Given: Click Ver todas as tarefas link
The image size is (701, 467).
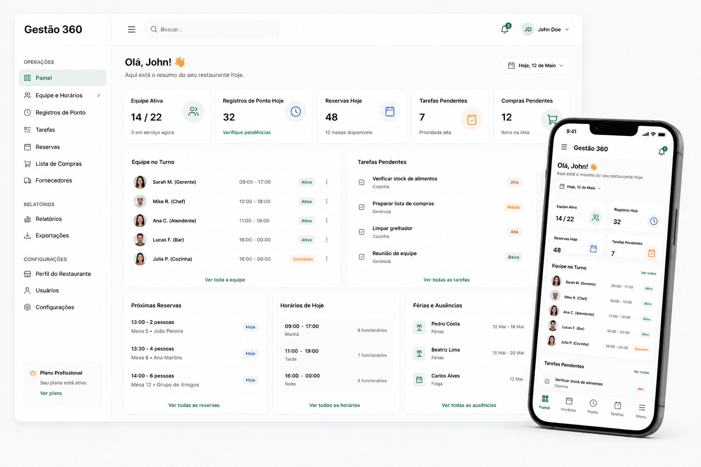Looking at the screenshot, I should (446, 280).
